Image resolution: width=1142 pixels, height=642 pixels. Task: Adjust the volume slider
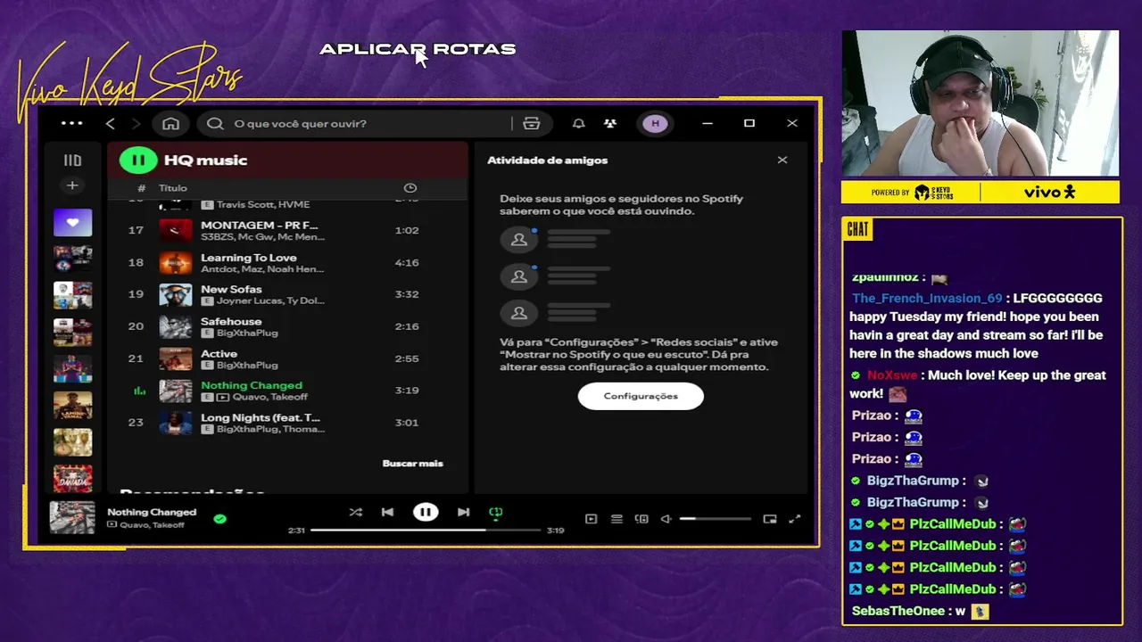point(715,519)
